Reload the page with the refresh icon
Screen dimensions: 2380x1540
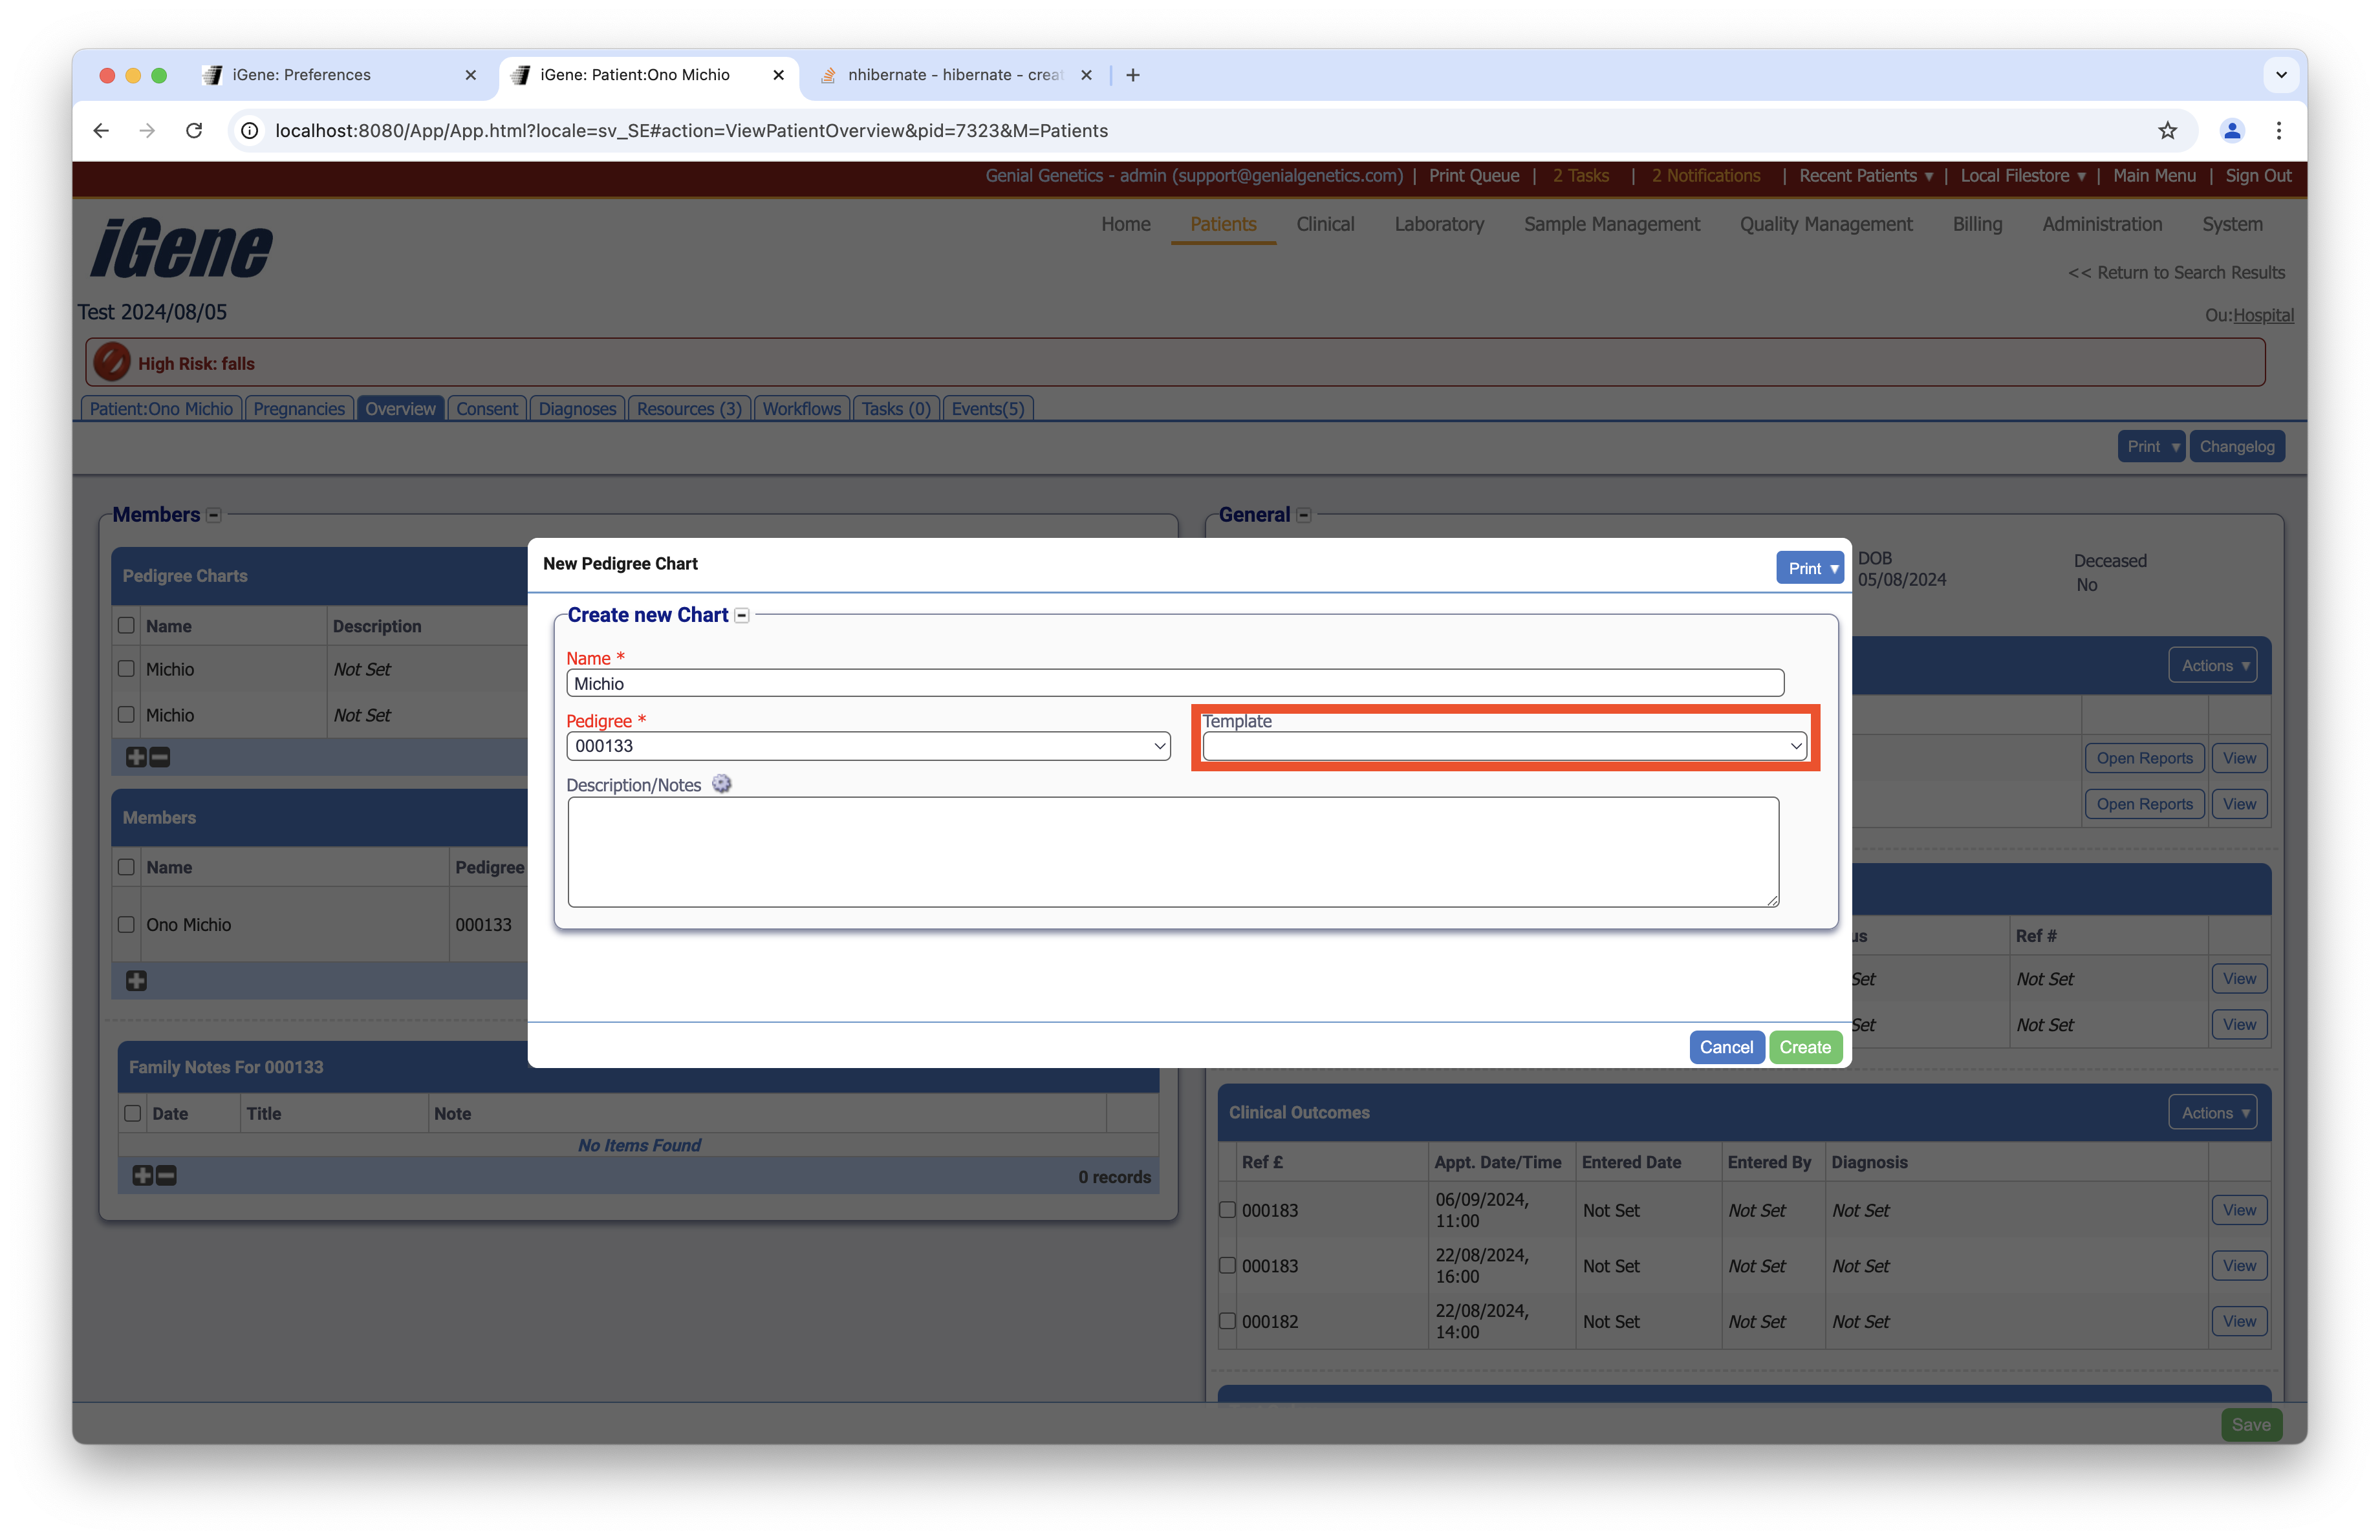click(x=194, y=131)
